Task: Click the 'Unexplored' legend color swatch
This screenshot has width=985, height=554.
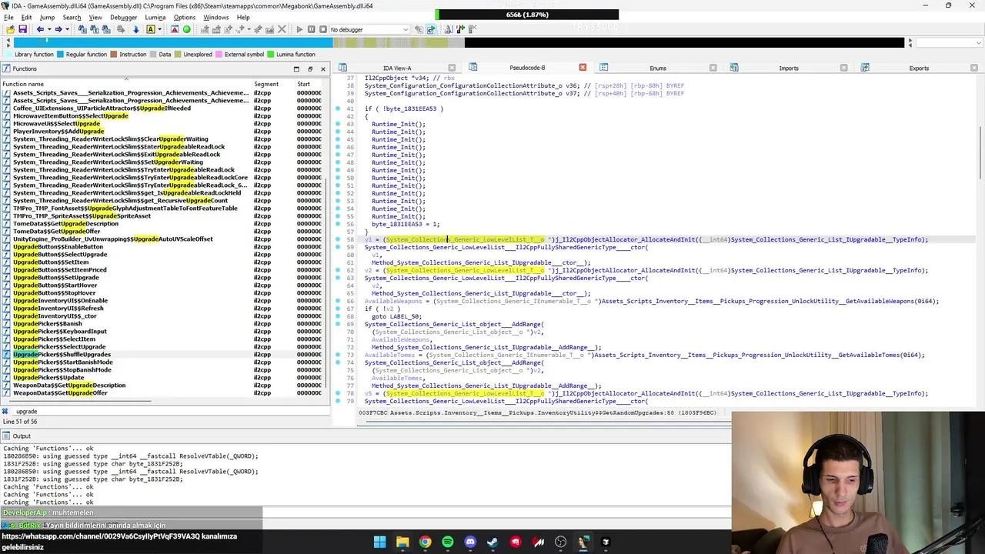Action: 179,55
